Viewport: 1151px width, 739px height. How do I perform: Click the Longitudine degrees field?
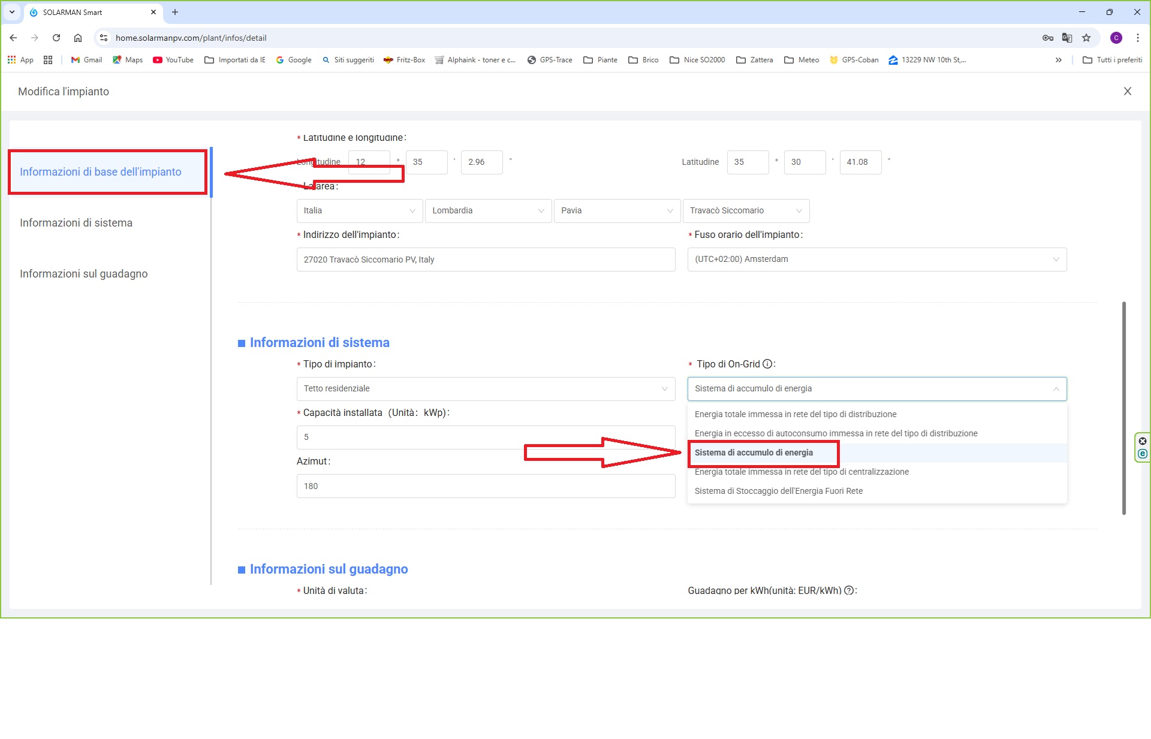pyautogui.click(x=369, y=162)
